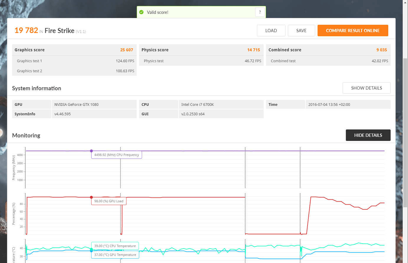Select the 98.00 GPU Load tooltip
This screenshot has height=263, width=408.
(109, 201)
